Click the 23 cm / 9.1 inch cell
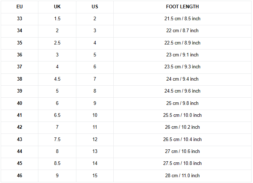Image resolution: width=253 pixels, height=183 pixels. [182, 55]
